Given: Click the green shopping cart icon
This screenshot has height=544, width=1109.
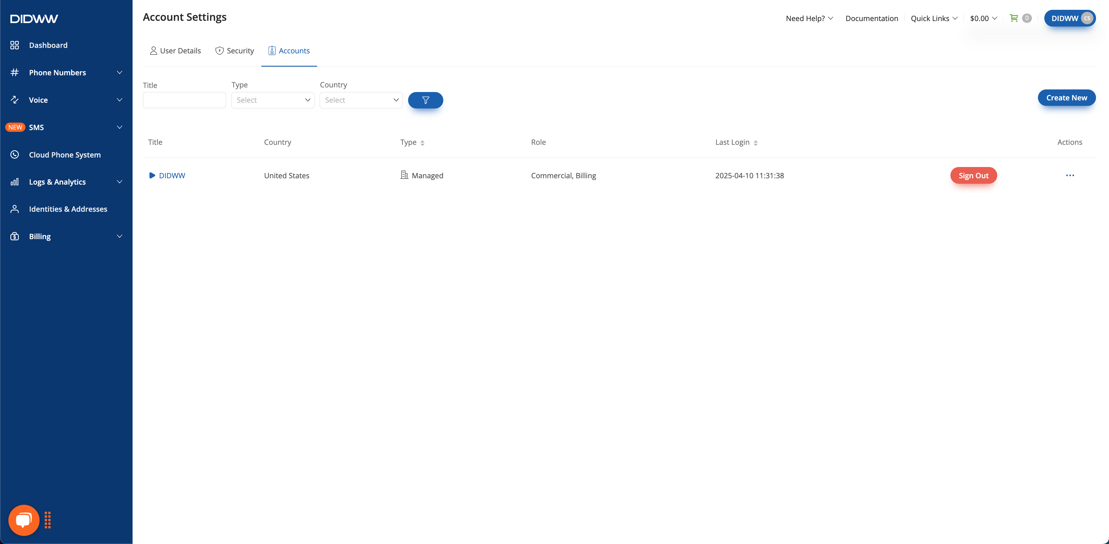Looking at the screenshot, I should [1014, 18].
